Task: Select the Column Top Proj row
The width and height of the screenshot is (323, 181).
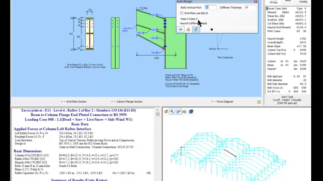Action: [x=287, y=50]
